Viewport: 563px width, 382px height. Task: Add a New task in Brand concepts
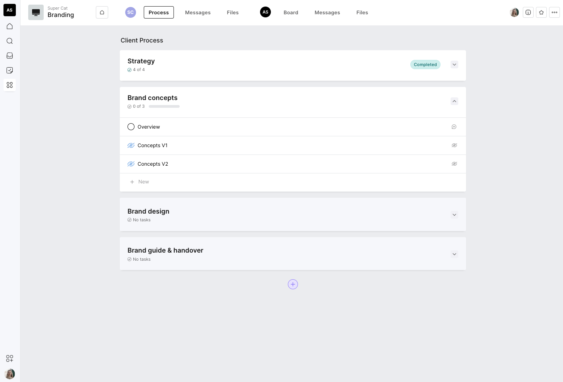pos(143,182)
